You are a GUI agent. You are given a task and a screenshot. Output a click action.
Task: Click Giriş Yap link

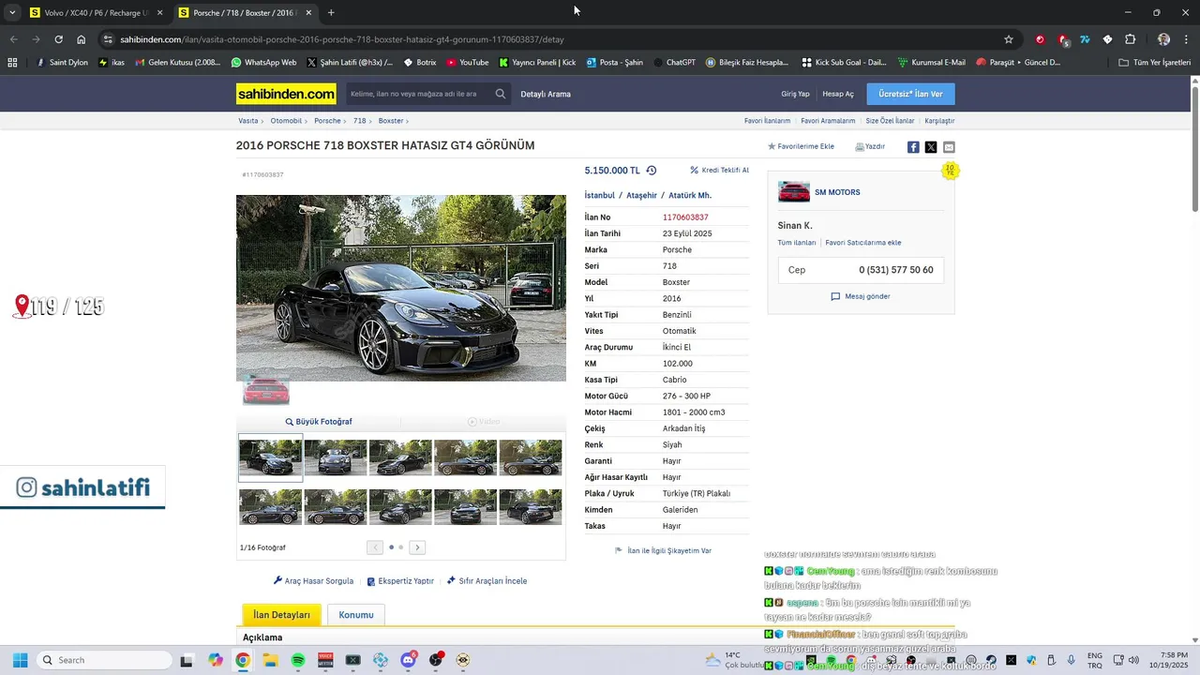tap(795, 94)
